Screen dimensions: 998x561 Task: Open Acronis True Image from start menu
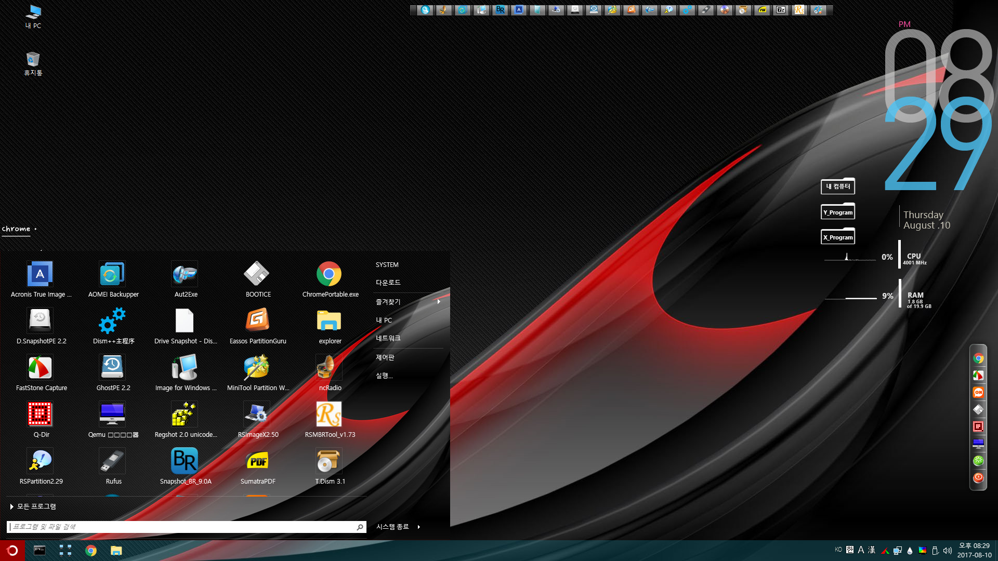click(x=41, y=279)
